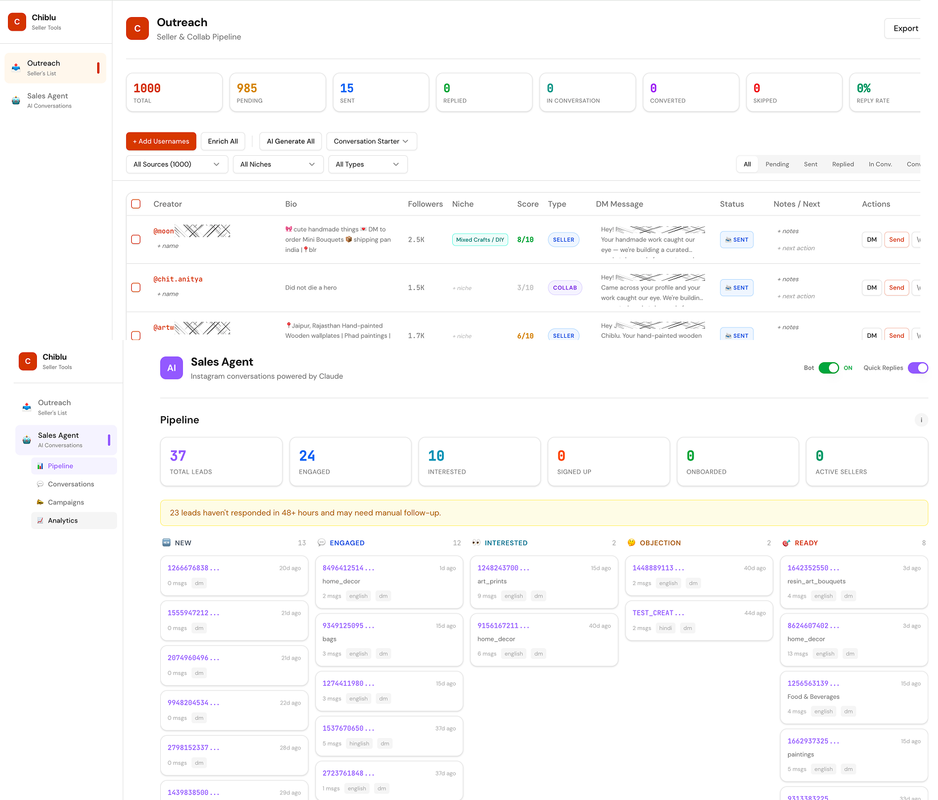Screen dimensions: 938x800
Task: Disable the Quick Replies switch
Action: point(918,368)
